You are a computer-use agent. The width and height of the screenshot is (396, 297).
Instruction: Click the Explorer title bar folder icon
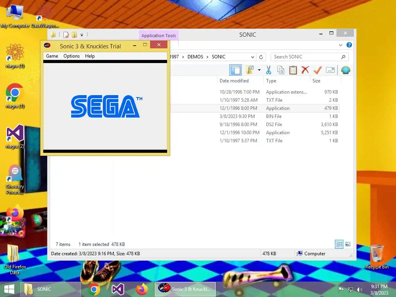coord(53,34)
